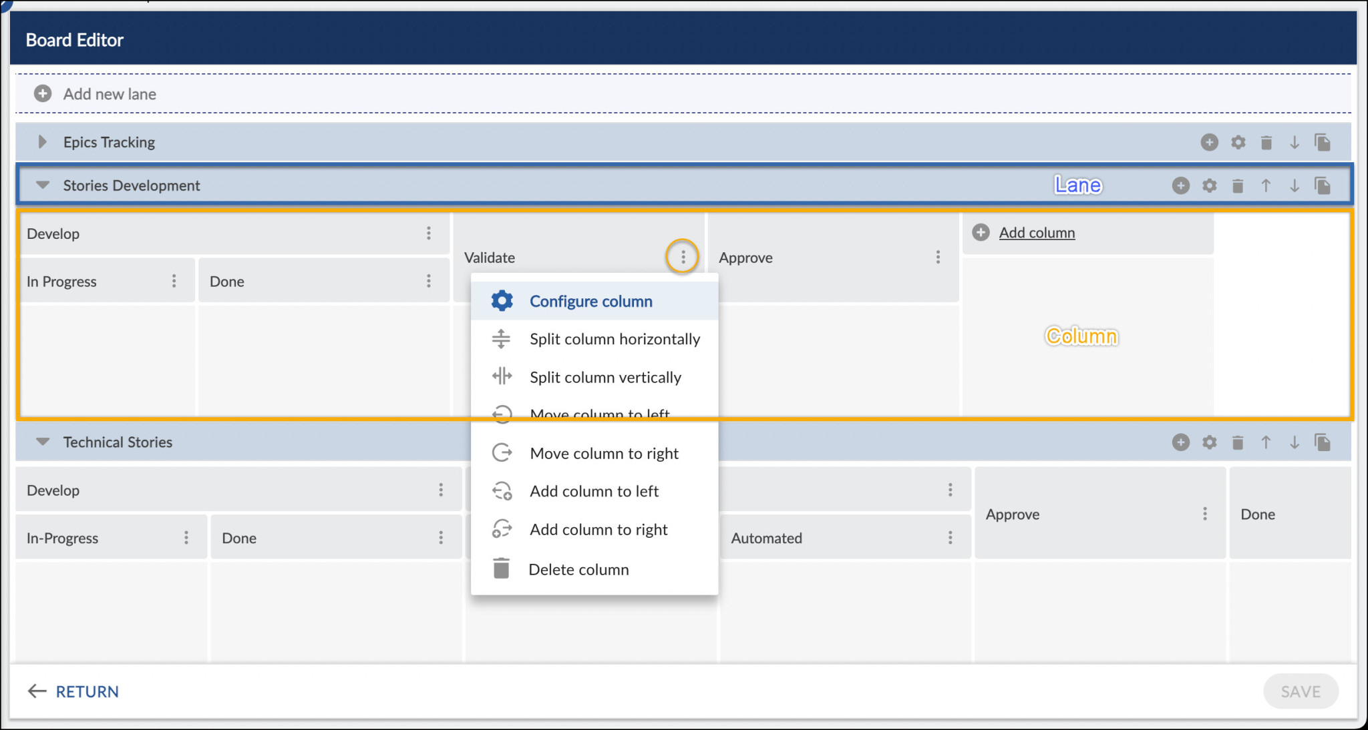
Task: Move the Epics Tracking lane down
Action: tap(1295, 141)
